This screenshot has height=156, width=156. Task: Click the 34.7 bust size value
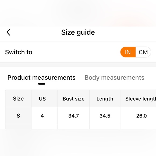click(73, 116)
